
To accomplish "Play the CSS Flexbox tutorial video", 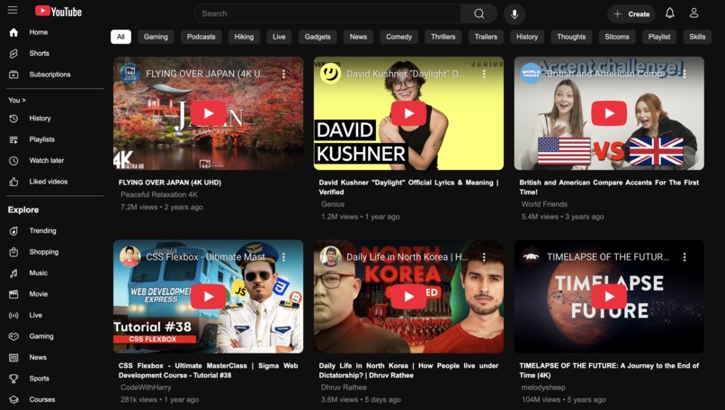I will point(209,297).
